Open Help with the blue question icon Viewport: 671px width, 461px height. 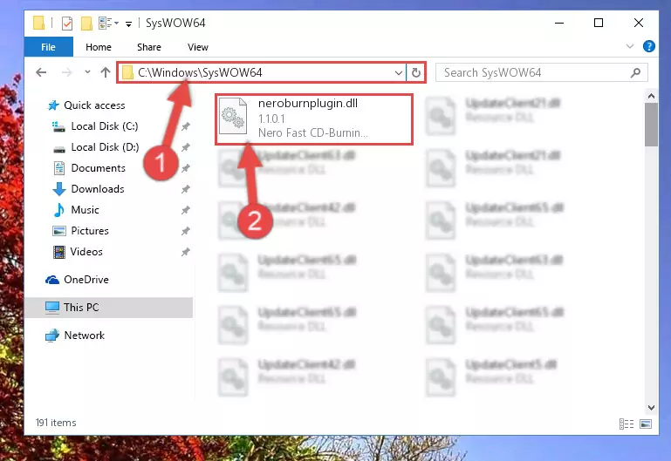(x=648, y=46)
